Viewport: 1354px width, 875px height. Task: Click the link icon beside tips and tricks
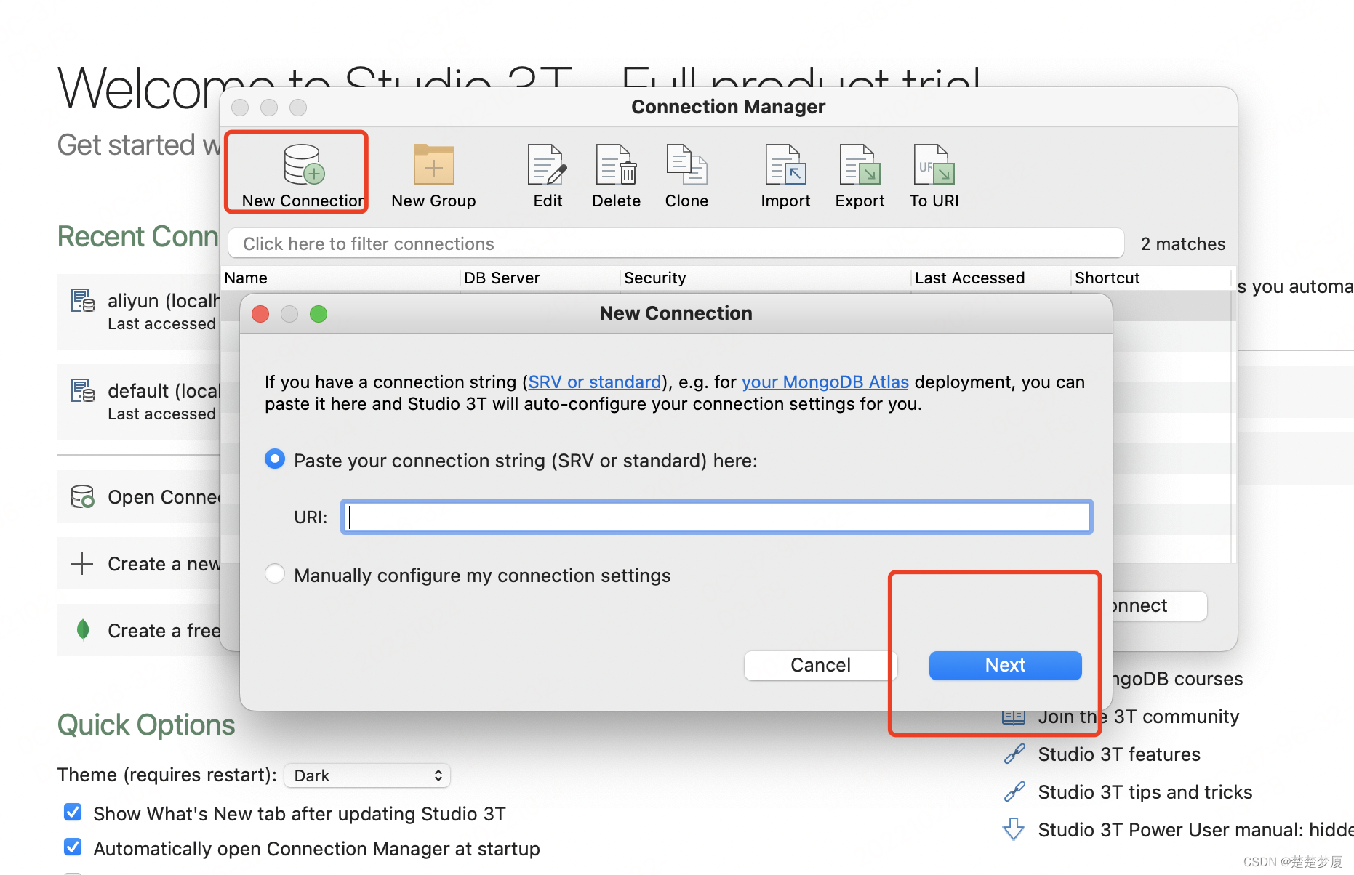click(x=1014, y=791)
